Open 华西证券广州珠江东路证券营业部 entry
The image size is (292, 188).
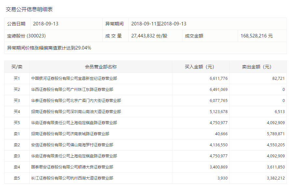[x=72, y=90]
